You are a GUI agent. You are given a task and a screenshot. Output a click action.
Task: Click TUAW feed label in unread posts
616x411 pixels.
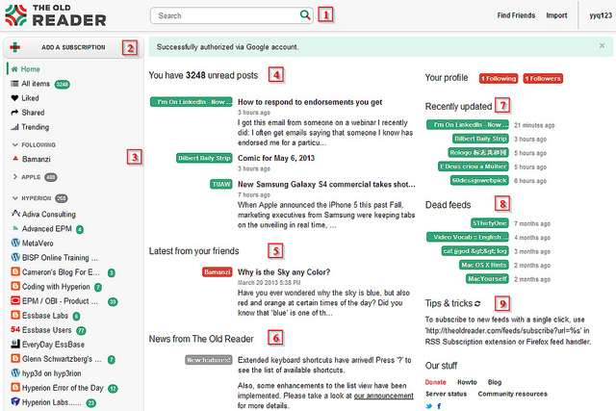221,184
